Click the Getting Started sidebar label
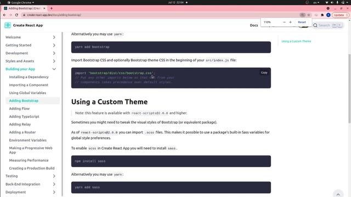351x197 pixels. (x=18, y=45)
